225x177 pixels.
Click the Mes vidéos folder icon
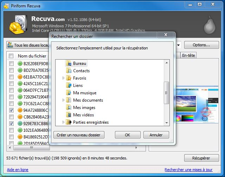pyautogui.click(x=69, y=115)
